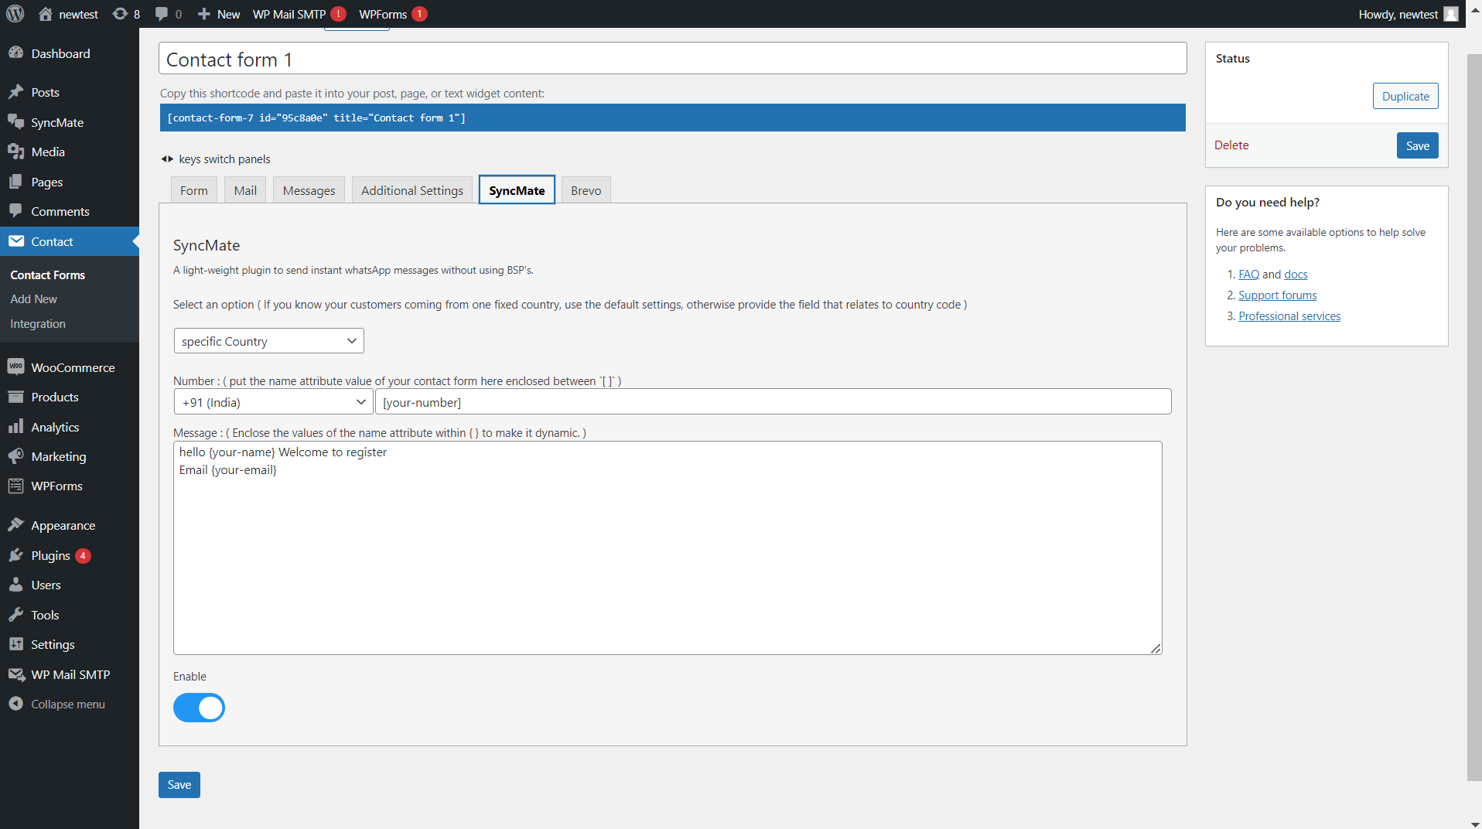Open the FAQ link
Viewport: 1482px width, 829px height.
pyautogui.click(x=1248, y=275)
